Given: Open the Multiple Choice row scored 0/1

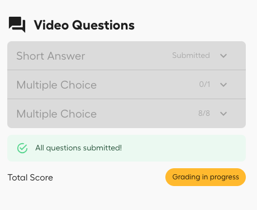Looking at the screenshot, I should point(126,85).
